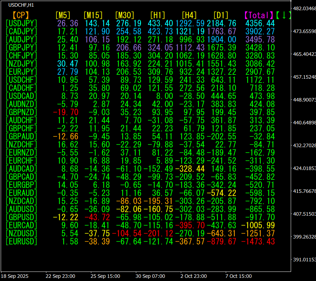Open the [EURUSD] pair at list bottom

21,241
